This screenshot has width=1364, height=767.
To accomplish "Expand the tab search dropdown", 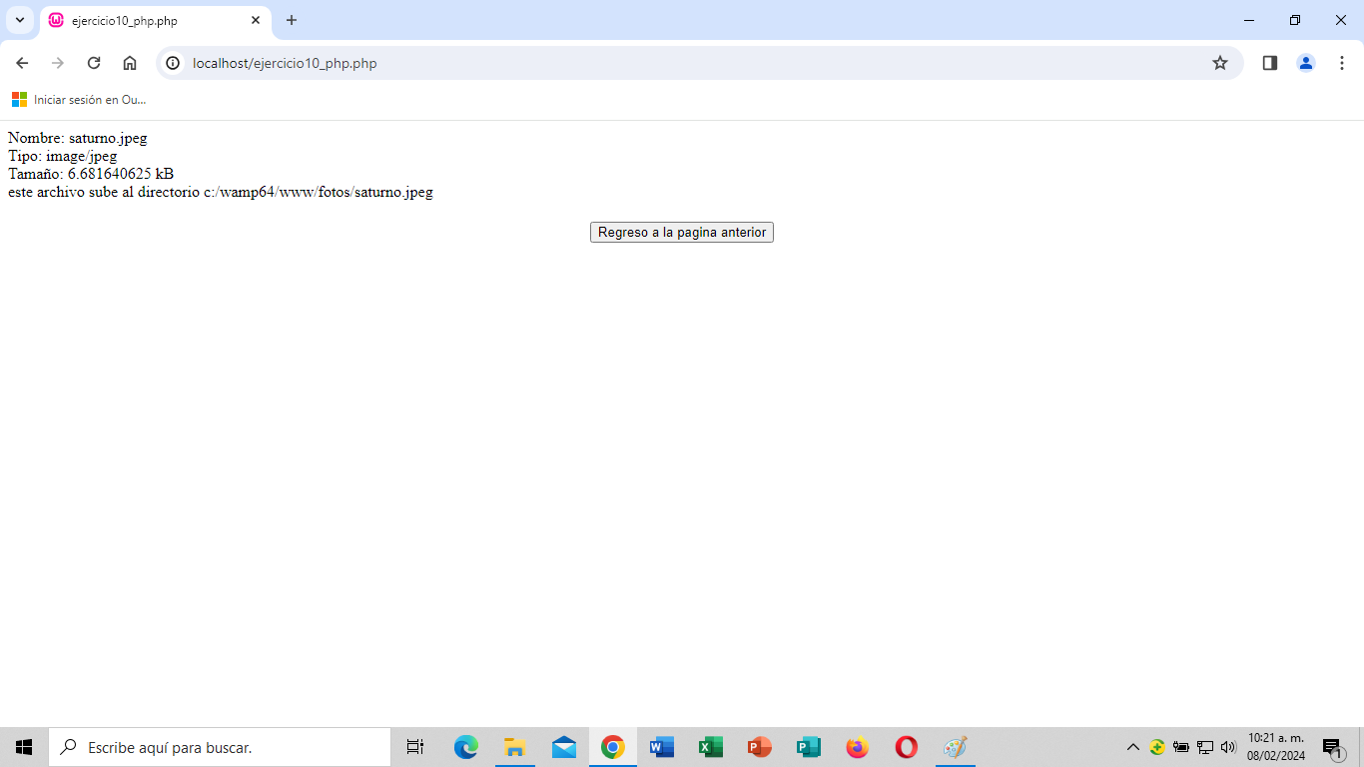I will pos(19,20).
